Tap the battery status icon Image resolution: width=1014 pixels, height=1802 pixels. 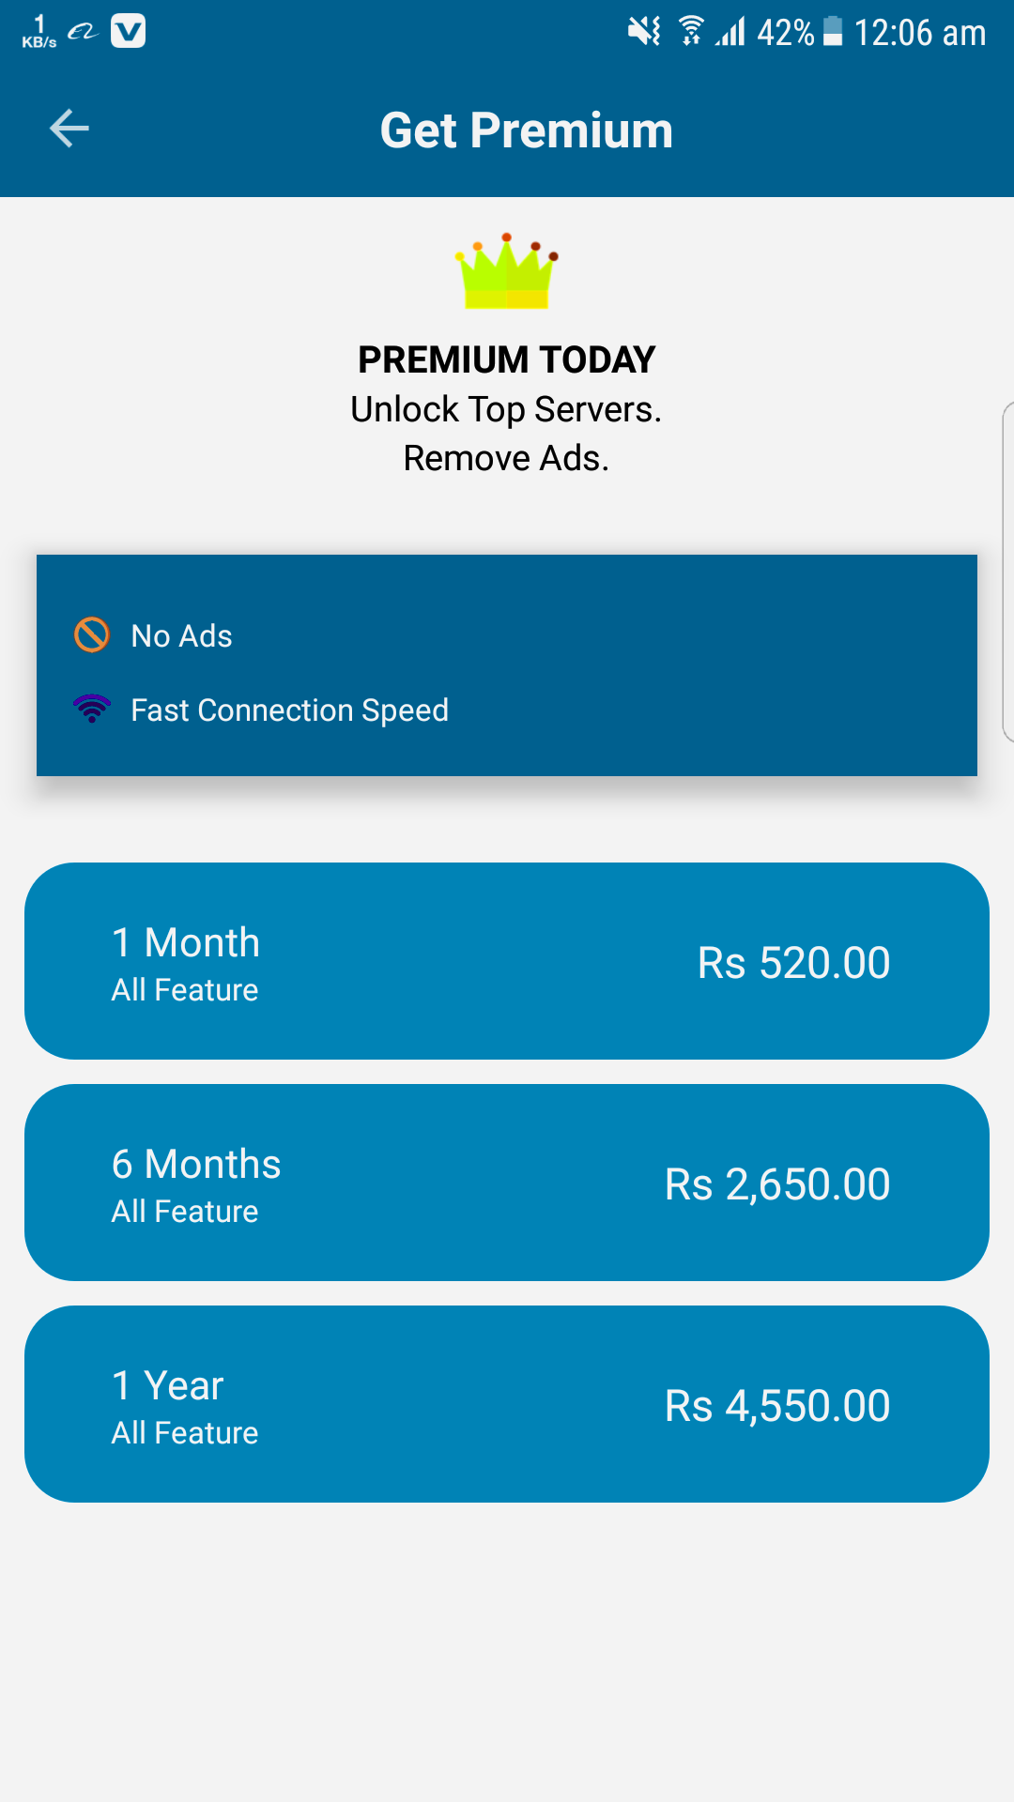coord(833,32)
